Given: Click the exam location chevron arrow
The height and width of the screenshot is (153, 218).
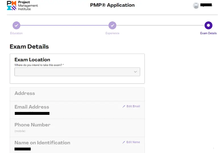Looking at the screenshot, I should (135, 72).
